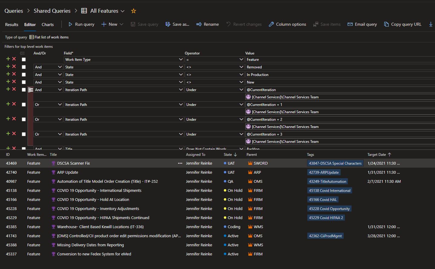The height and width of the screenshot is (269, 435).
Task: Remove the Work Item Type clause via red X
Action: tap(14, 59)
